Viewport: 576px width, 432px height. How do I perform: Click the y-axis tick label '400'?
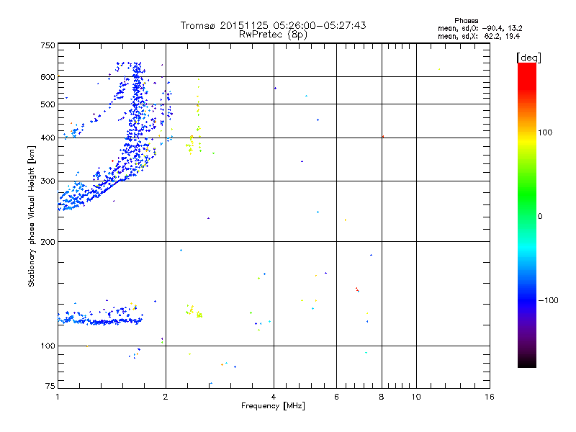coord(48,138)
